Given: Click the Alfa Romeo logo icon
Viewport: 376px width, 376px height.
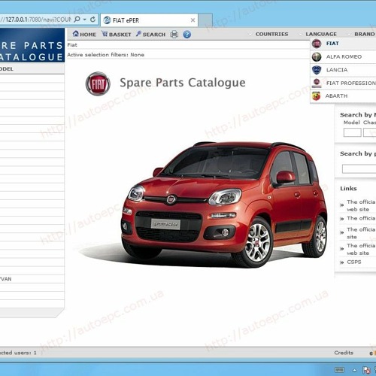Looking at the screenshot, I should pyautogui.click(x=317, y=57).
